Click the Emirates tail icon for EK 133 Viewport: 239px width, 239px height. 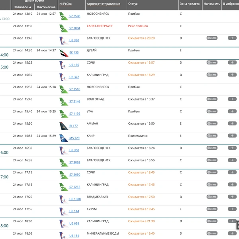(x=64, y=53)
